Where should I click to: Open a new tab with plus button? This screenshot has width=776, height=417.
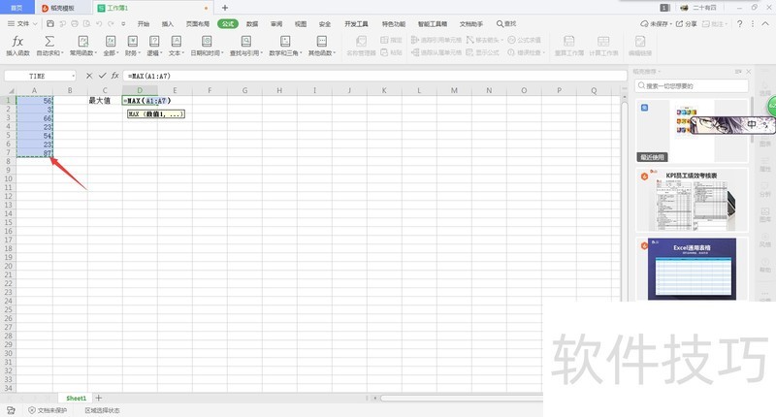(225, 8)
